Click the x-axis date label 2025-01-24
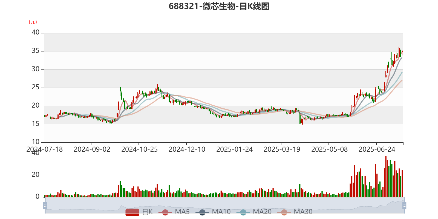Viewport: 438px width, 219px height. click(235, 149)
